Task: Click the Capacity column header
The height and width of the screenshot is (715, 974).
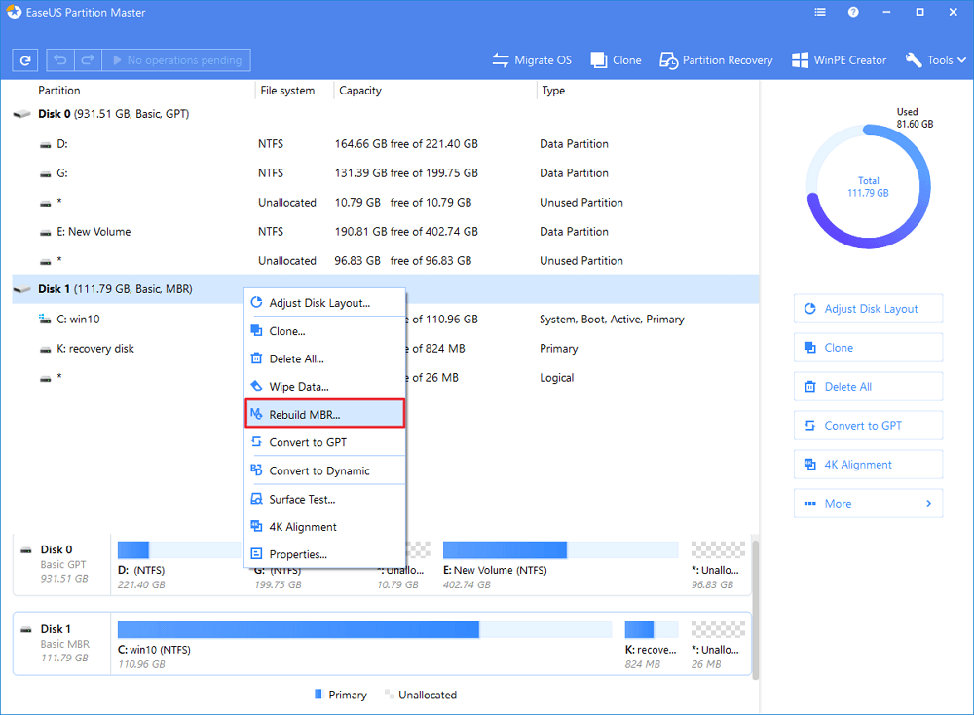Action: click(360, 91)
